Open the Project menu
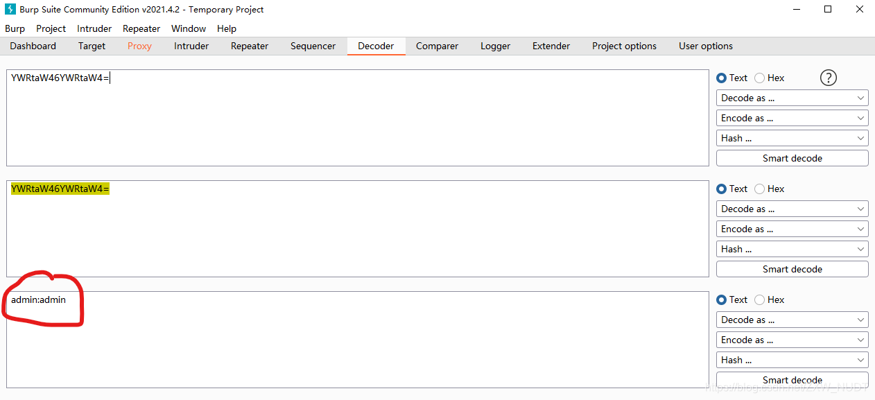Viewport: 875px width, 400px height. 51,28
